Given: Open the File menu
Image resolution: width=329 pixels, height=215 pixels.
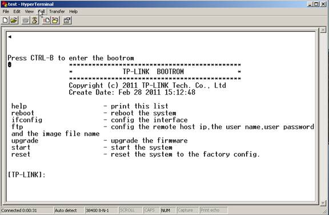Looking at the screenshot, I should (x=6, y=11).
